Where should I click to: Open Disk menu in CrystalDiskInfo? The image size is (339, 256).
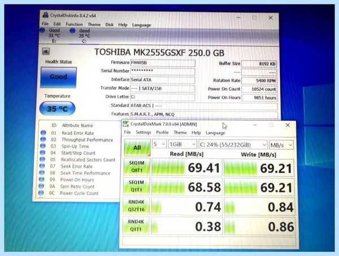(x=110, y=25)
